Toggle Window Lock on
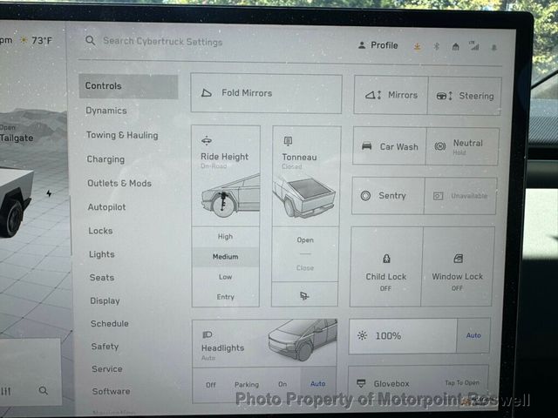The height and width of the screenshot is (418, 558). pos(458,268)
